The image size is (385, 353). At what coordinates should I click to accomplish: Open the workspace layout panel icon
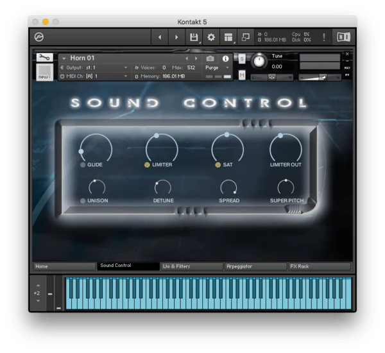click(228, 37)
